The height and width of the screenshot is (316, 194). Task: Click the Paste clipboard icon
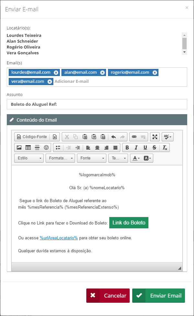coord(85,137)
